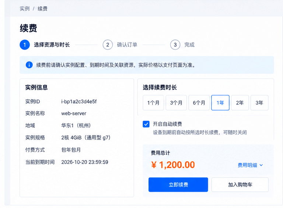Image resolution: width=283 pixels, height=208 pixels.
Task: Click payment method value 包年包月
Action: [x=71, y=150]
